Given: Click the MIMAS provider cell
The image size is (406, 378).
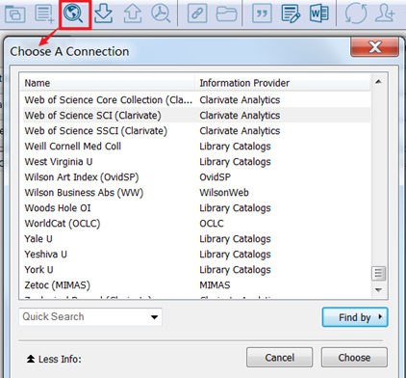Looking at the screenshot, I should 215,285.
